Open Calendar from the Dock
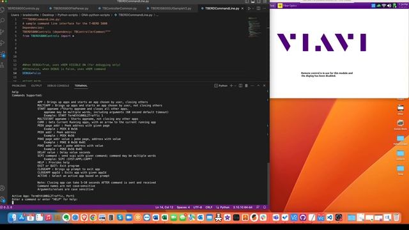Viewport: 409px width, 230px height. (31, 217)
